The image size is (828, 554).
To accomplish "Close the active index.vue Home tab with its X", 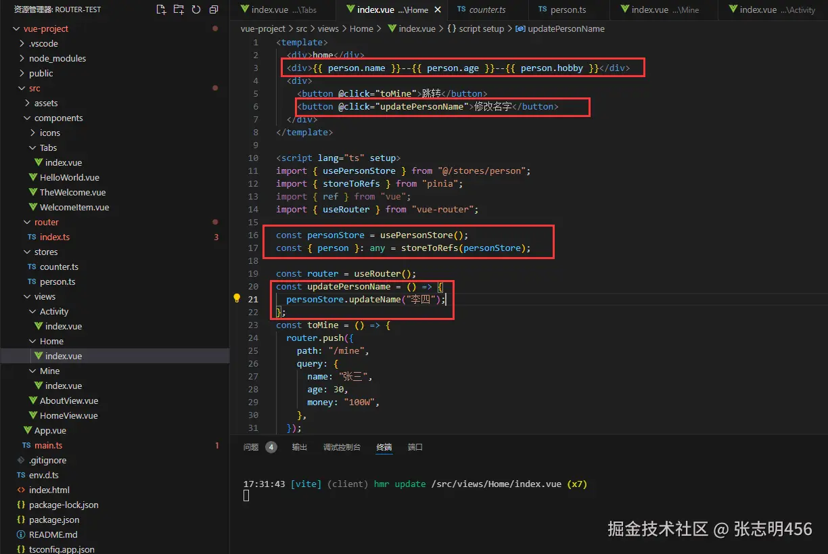I will click(x=438, y=9).
